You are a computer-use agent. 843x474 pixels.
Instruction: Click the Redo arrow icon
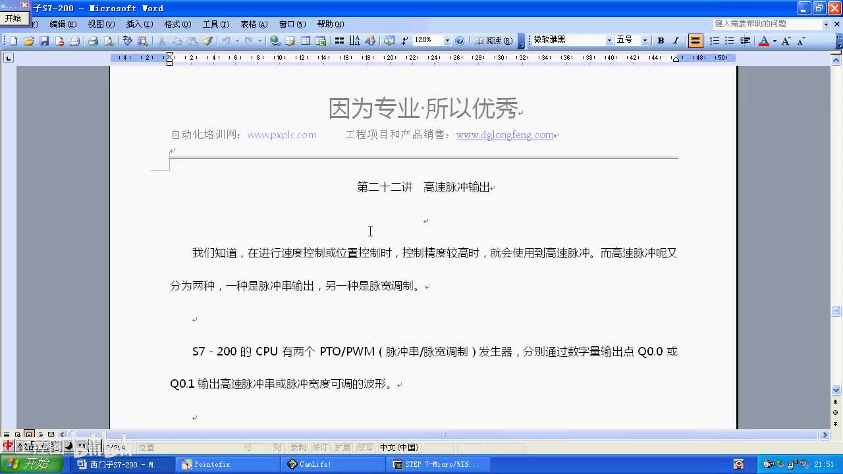pyautogui.click(x=248, y=41)
